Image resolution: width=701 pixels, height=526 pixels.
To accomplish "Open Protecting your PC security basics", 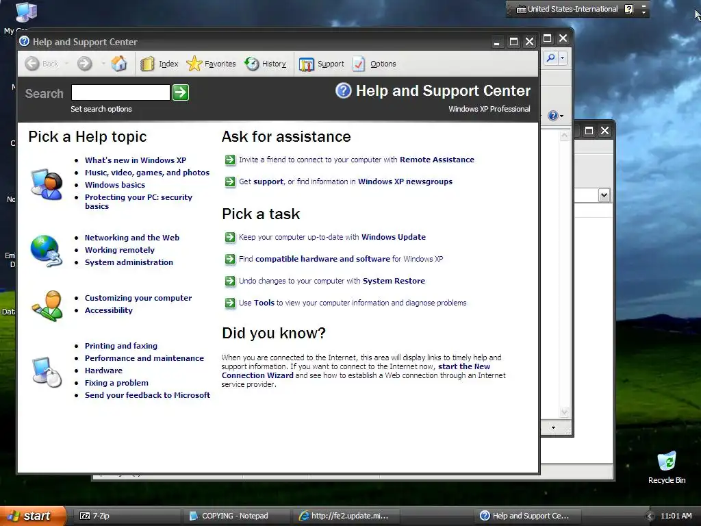I will pos(138,202).
